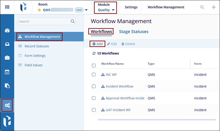
Task: Switch to the Stage Statuses tab
Action: [x=134, y=32]
